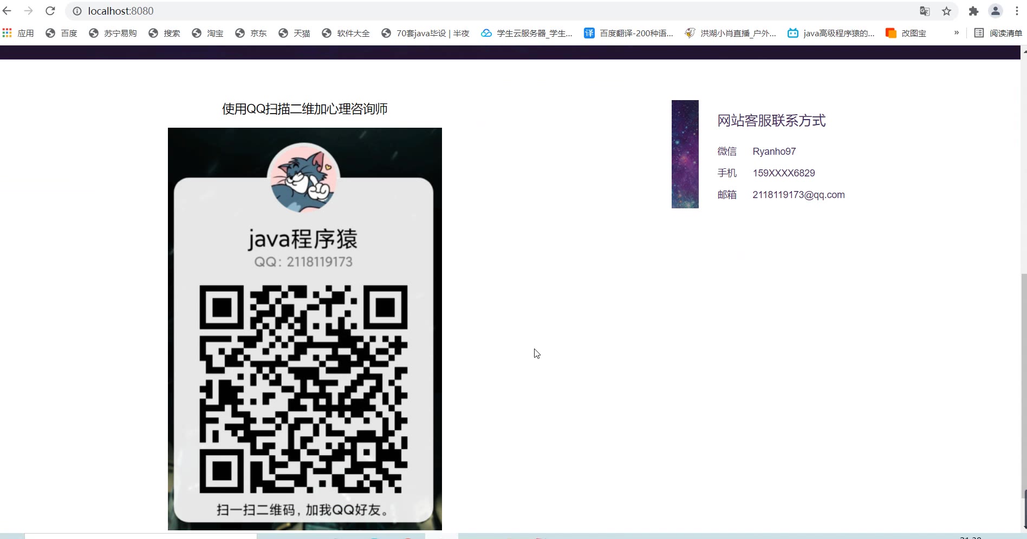Click the 邮箱 label
The width and height of the screenshot is (1027, 539).
tap(727, 195)
